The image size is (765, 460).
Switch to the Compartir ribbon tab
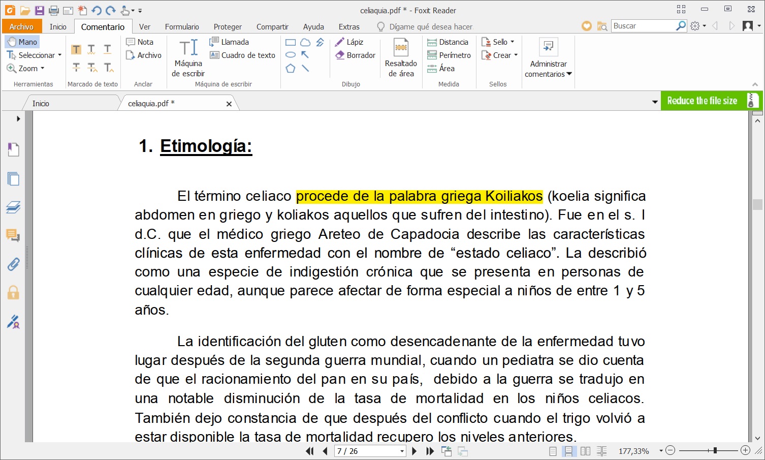click(x=272, y=26)
